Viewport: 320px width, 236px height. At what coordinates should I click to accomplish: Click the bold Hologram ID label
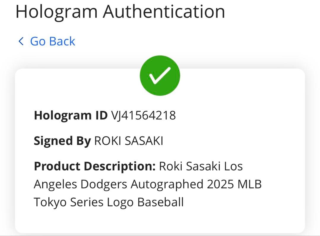click(71, 115)
